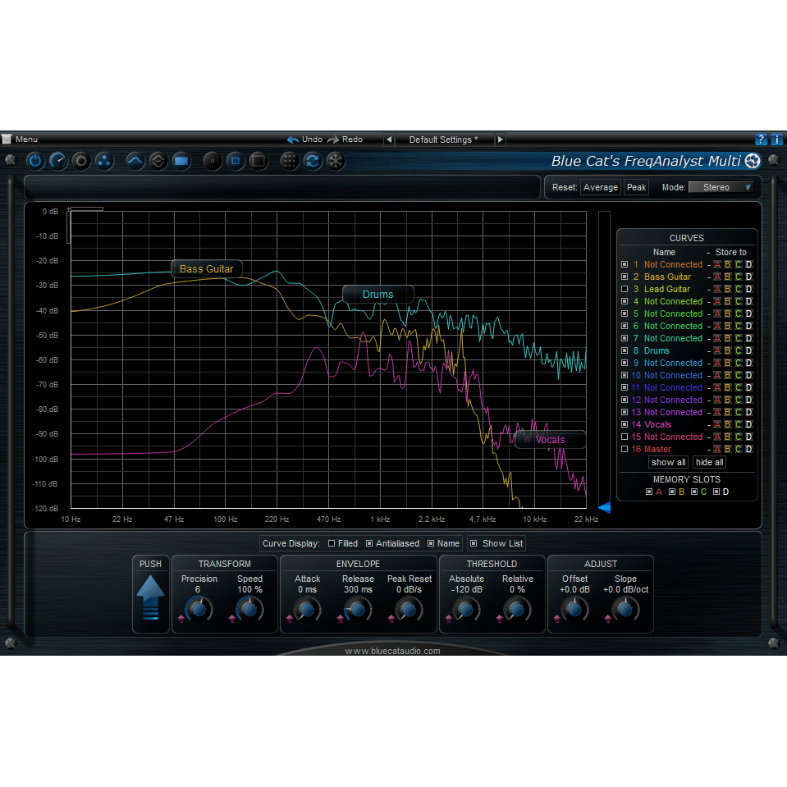
Task: Click the Vocals curve label on graph
Action: point(550,440)
